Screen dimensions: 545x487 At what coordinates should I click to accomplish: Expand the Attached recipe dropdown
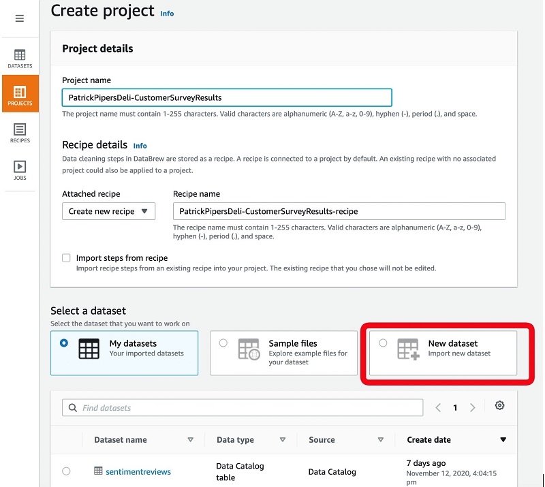(108, 211)
